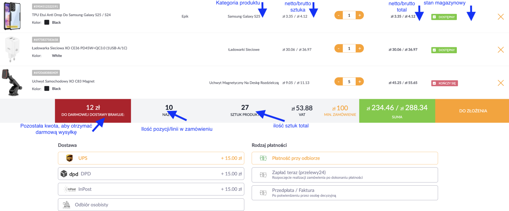Remove the TPU Etui Samsung case from cart
Screen dimensions: 509x211
pyautogui.click(x=500, y=17)
